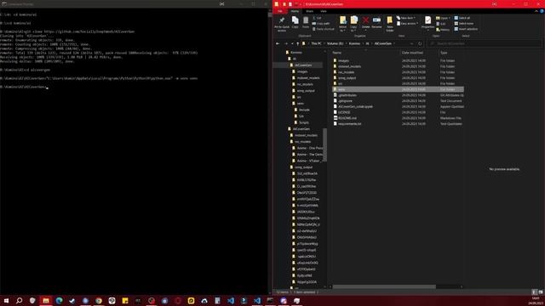Switch to the View ribbon tab
Screen dimensions: 545x306
click(324, 11)
